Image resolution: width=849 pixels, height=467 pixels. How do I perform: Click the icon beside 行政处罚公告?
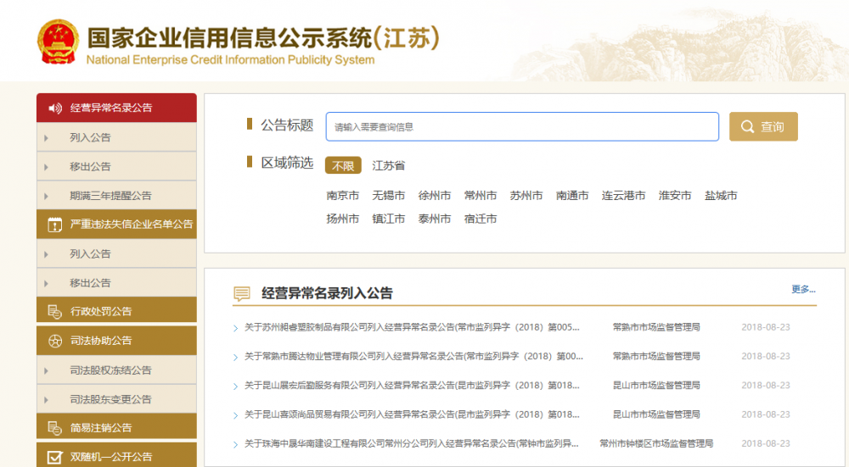(x=55, y=312)
